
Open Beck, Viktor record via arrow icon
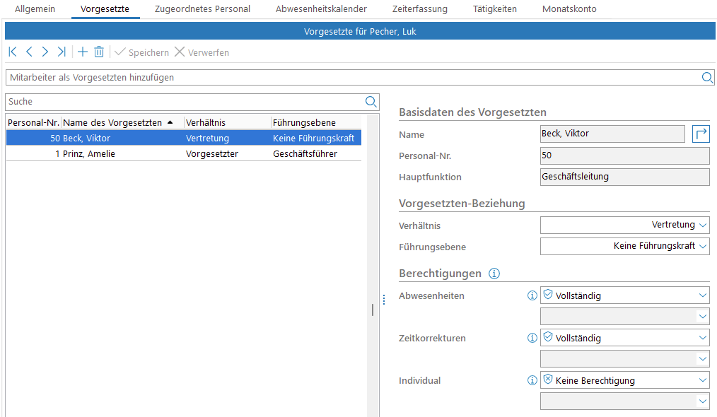pos(701,134)
